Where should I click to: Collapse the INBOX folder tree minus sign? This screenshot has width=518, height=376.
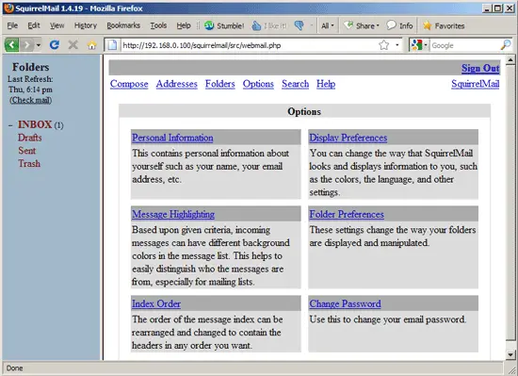(x=10, y=125)
